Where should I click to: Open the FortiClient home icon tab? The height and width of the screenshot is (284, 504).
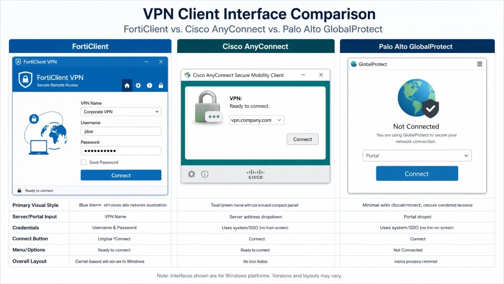point(127,85)
